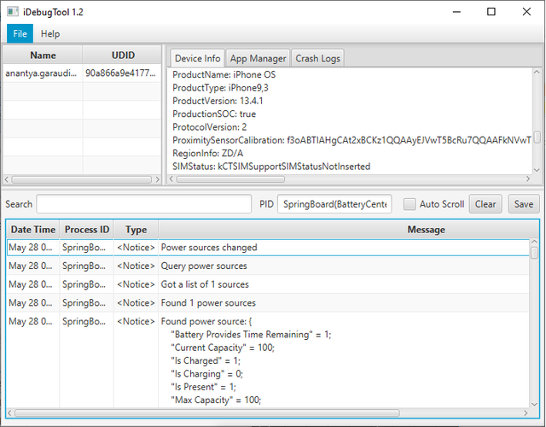Select the 'Query power sources' log row
Viewport: 546px width, 427px height.
(x=268, y=266)
